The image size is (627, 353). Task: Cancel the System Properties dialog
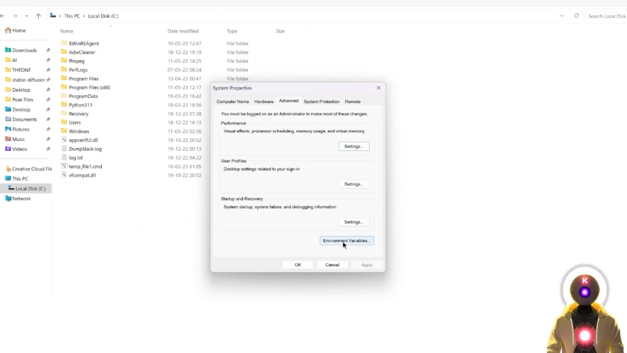point(332,265)
